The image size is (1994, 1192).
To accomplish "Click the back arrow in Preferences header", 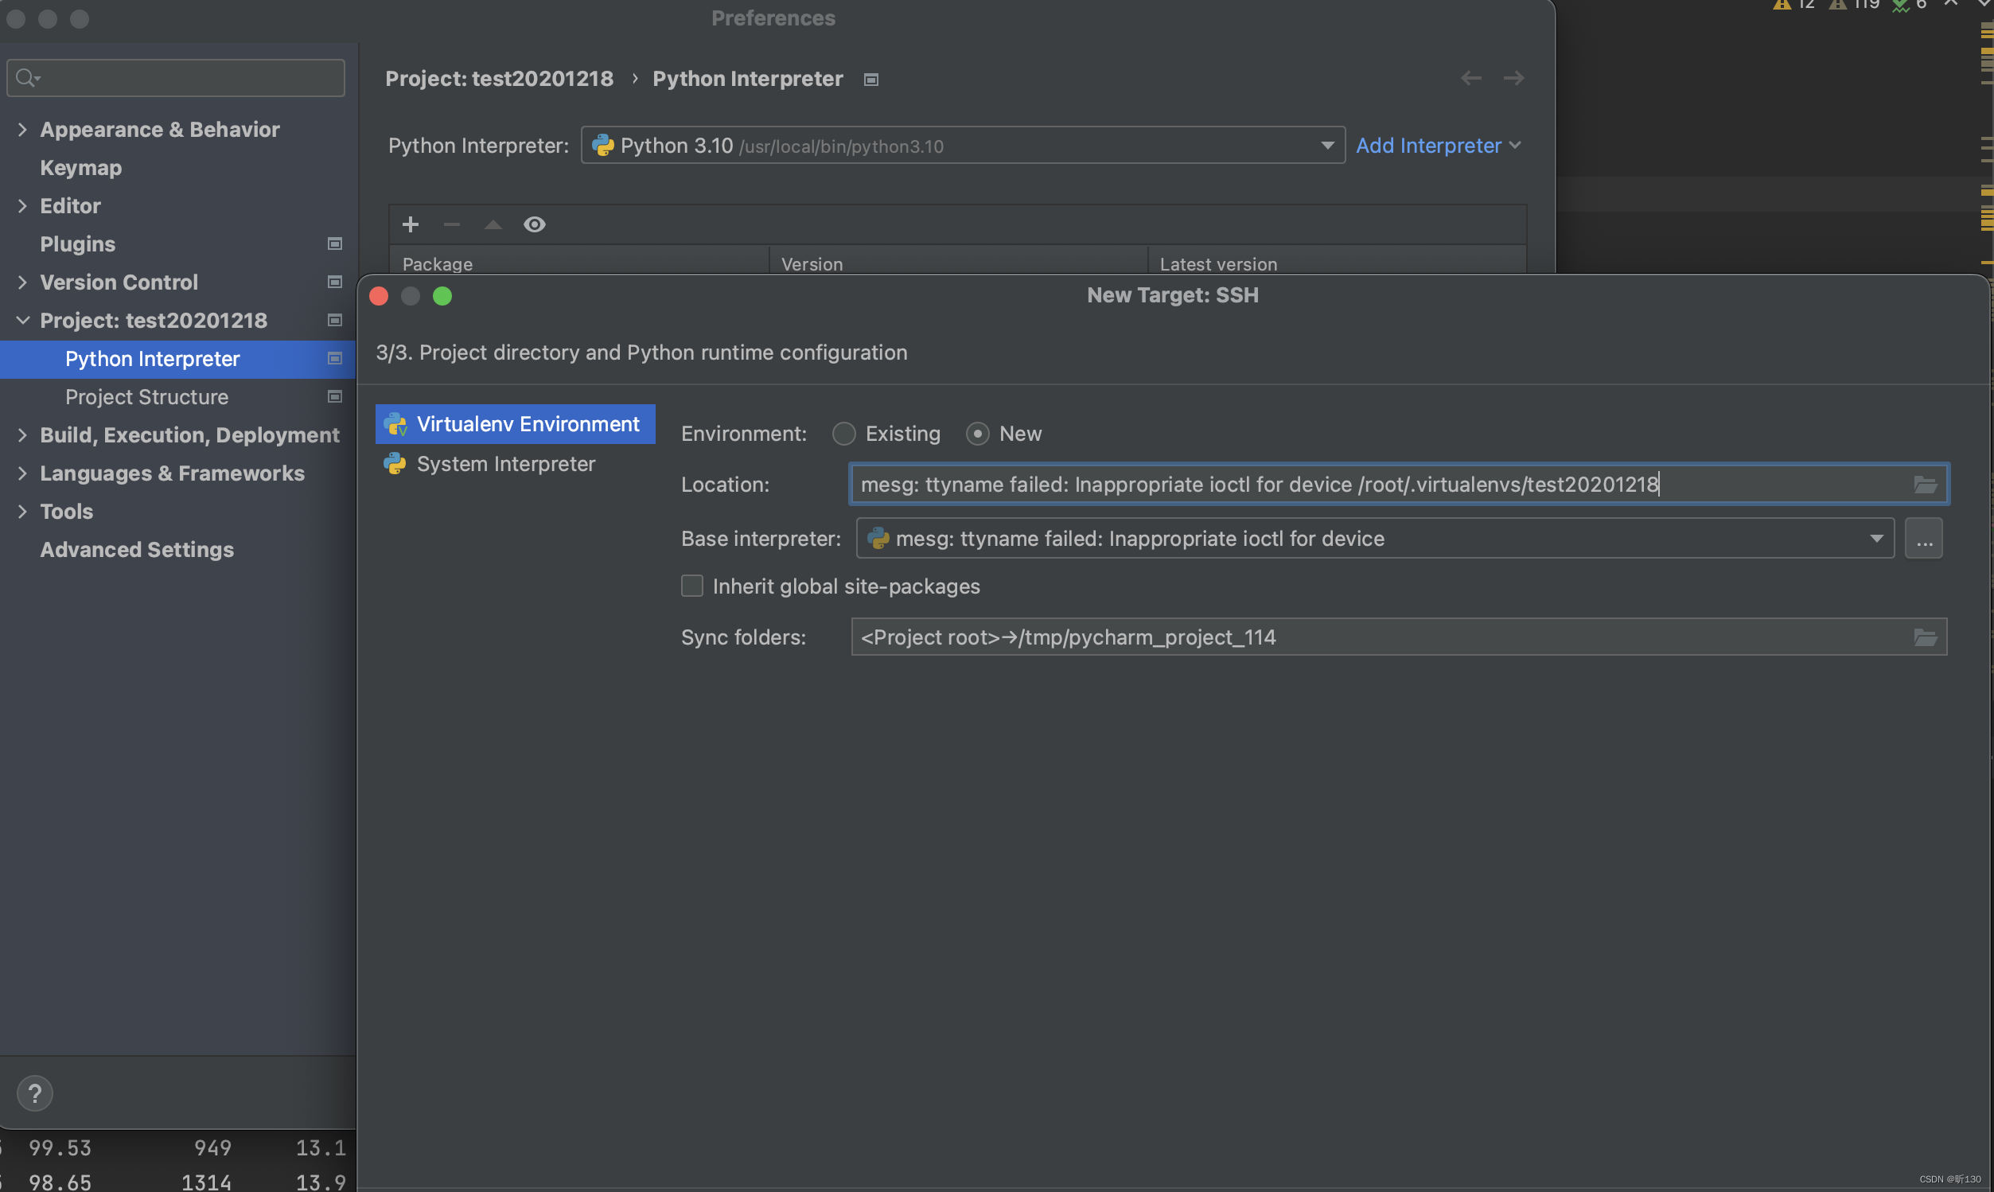I will tap(1470, 78).
